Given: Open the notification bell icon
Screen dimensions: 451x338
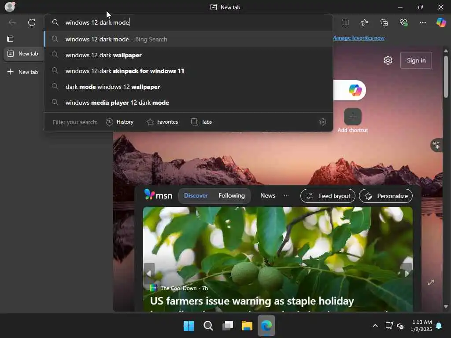Looking at the screenshot, I should (x=439, y=326).
